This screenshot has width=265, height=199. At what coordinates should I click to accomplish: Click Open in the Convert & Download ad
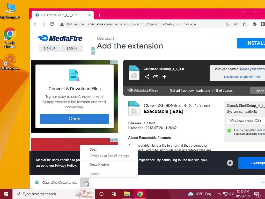(75, 119)
